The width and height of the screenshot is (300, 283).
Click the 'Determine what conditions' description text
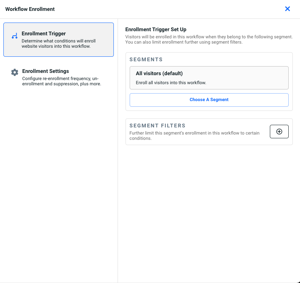tap(58, 41)
